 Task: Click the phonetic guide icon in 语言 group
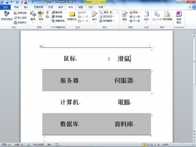tap(47, 12)
